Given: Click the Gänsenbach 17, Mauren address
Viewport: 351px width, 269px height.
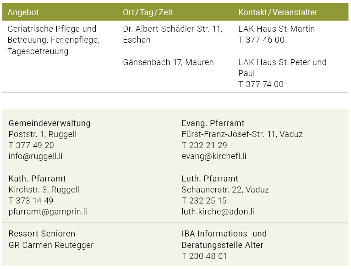Looking at the screenshot, I should 168,62.
